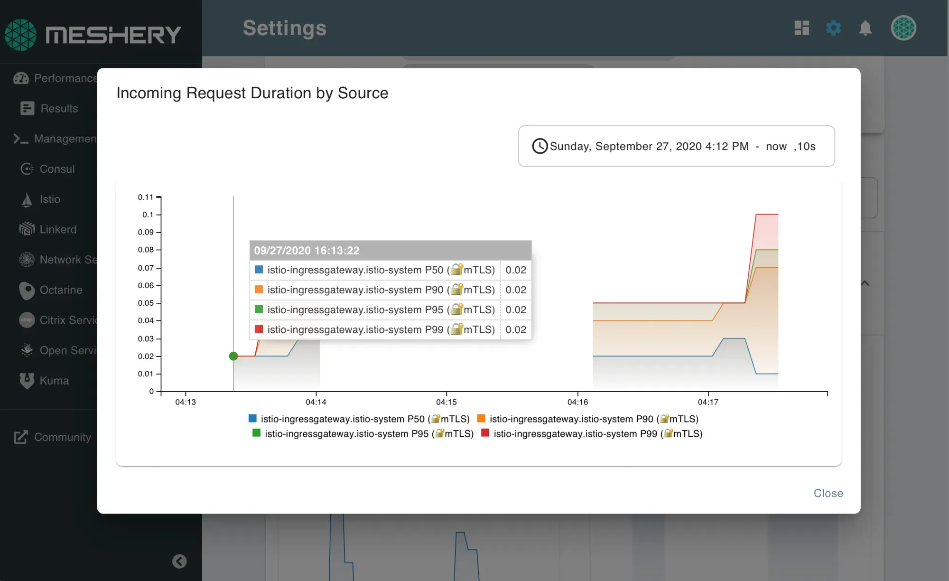Close the Incoming Request Duration dialog
The image size is (949, 581).
click(828, 493)
